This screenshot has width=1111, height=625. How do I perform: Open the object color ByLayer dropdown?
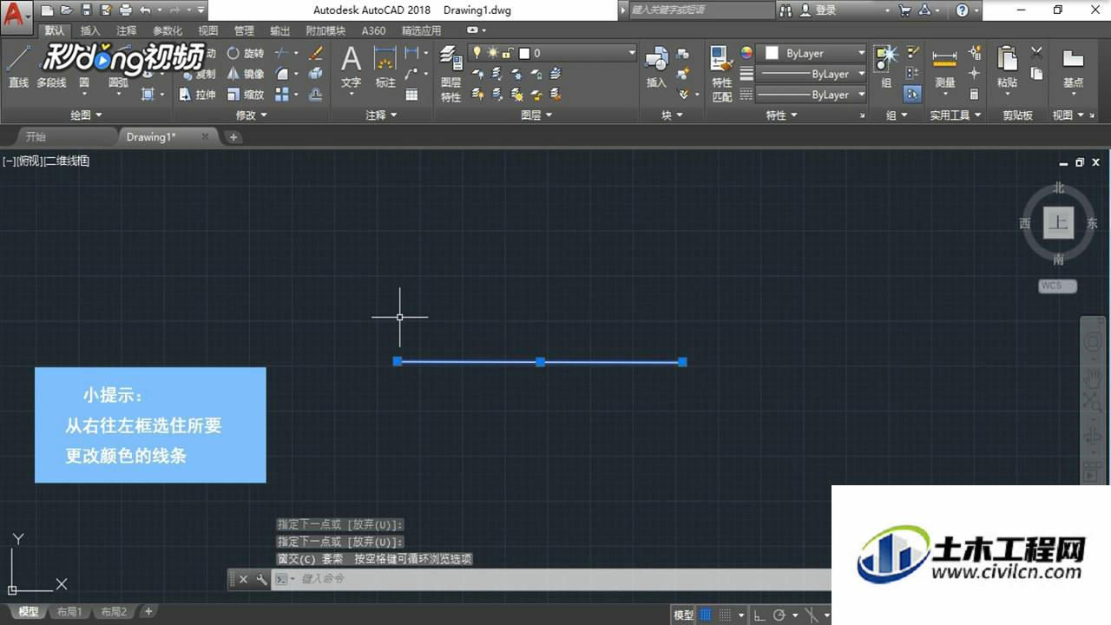(x=812, y=53)
